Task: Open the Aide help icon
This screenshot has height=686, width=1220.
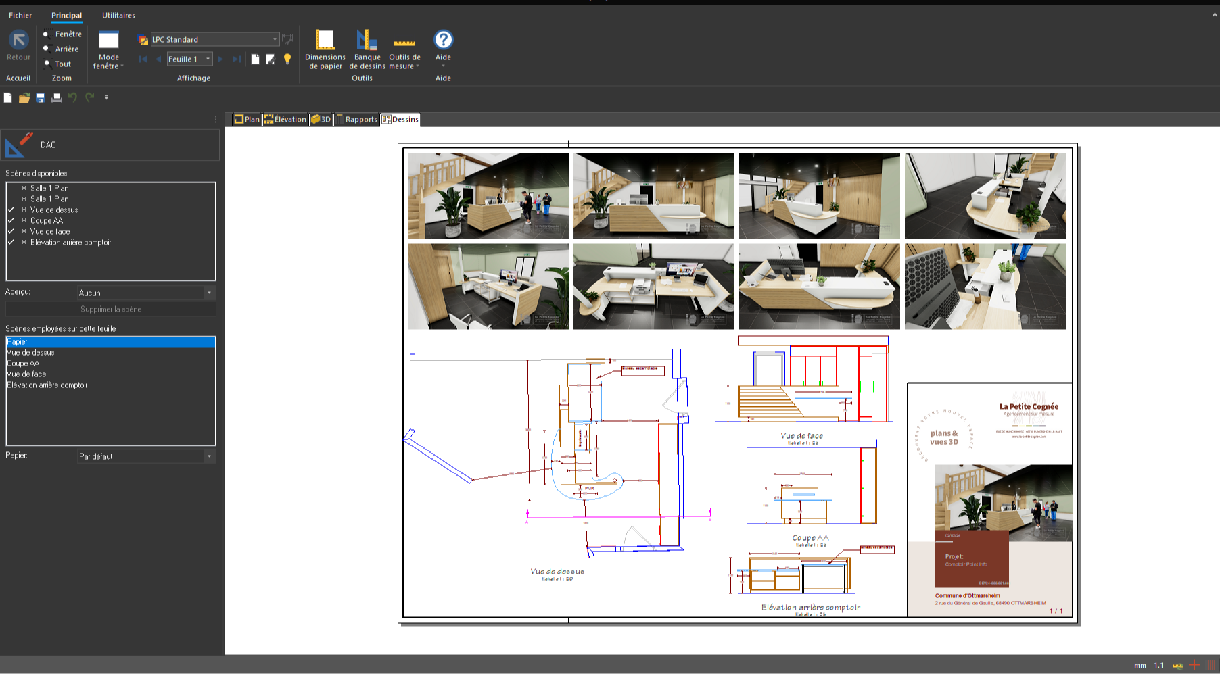Action: [443, 40]
